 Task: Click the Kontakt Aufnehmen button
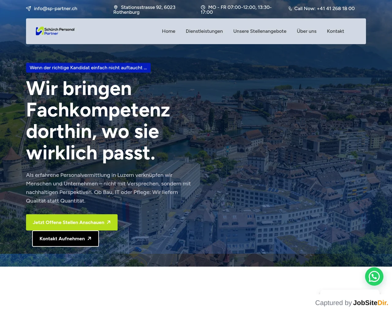pos(66,238)
